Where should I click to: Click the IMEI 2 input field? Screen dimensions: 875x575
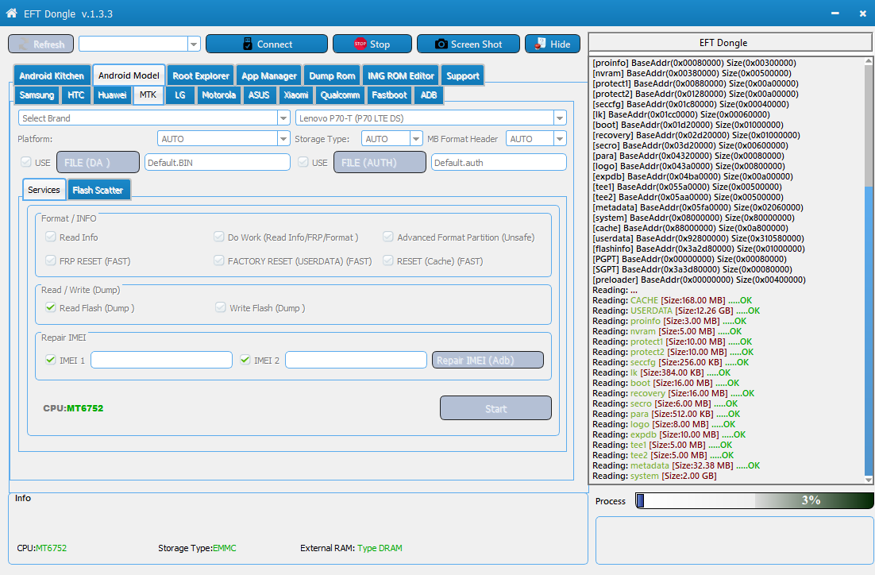[356, 360]
